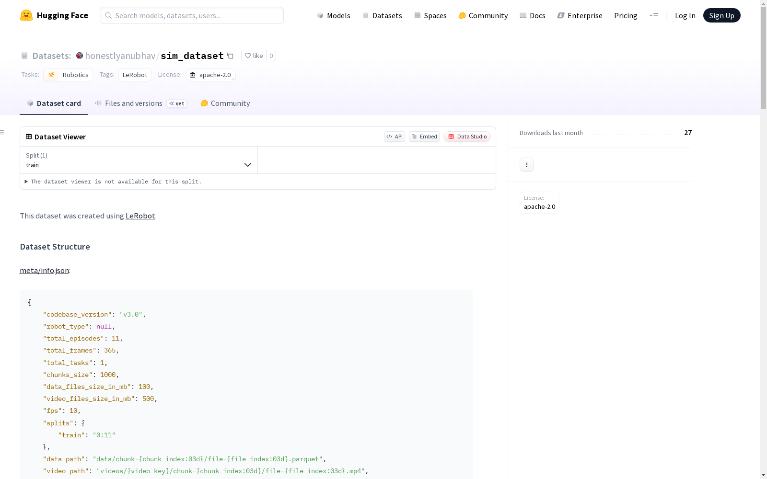Copy dataset name with the copy icon
The width and height of the screenshot is (767, 479).
point(230,56)
